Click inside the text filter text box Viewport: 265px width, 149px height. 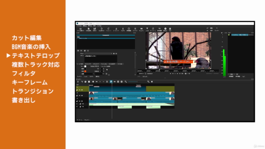coord(101,59)
